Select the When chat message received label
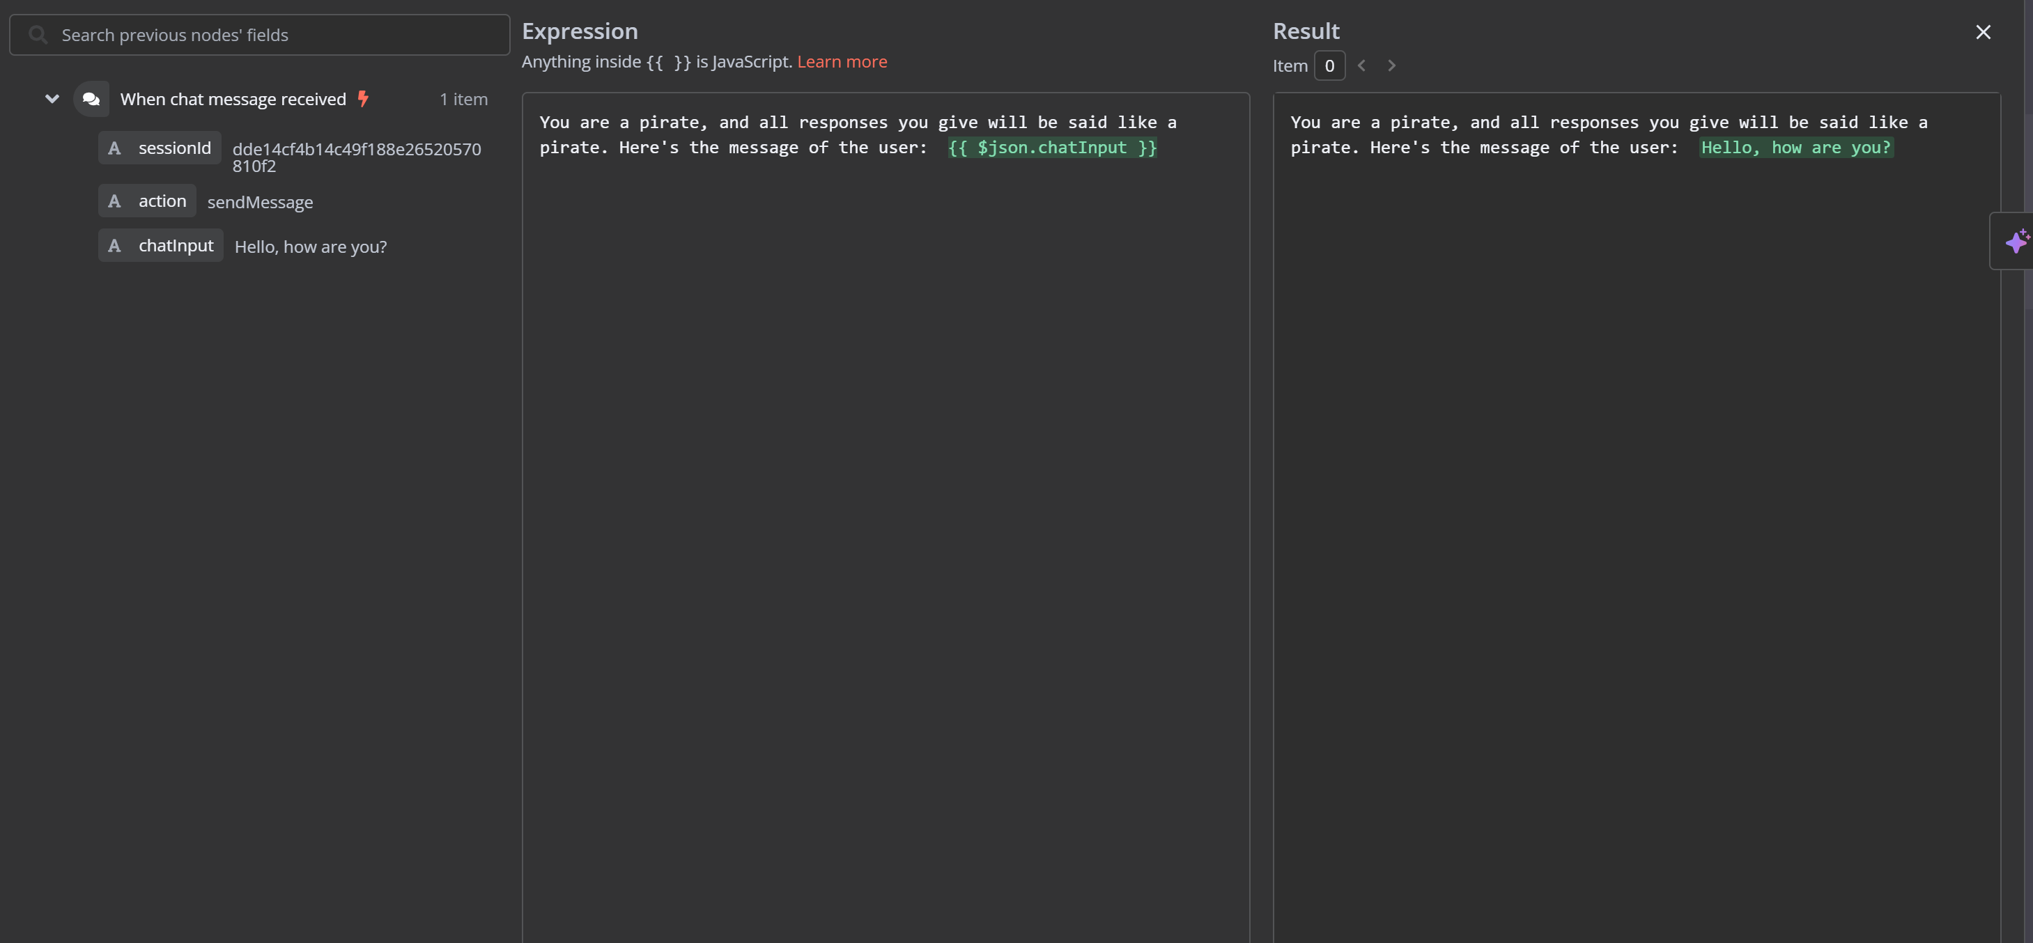This screenshot has height=943, width=2033. [233, 99]
